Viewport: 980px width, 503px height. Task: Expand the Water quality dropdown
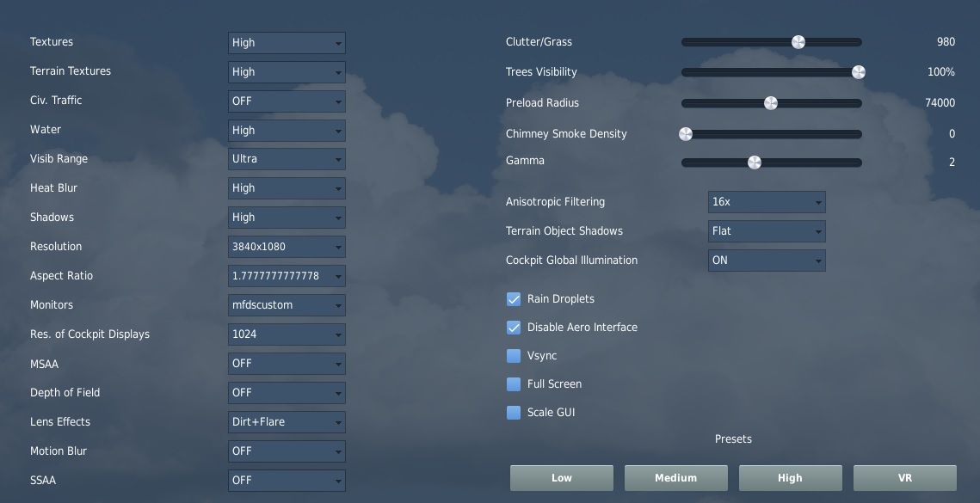pyautogui.click(x=287, y=130)
